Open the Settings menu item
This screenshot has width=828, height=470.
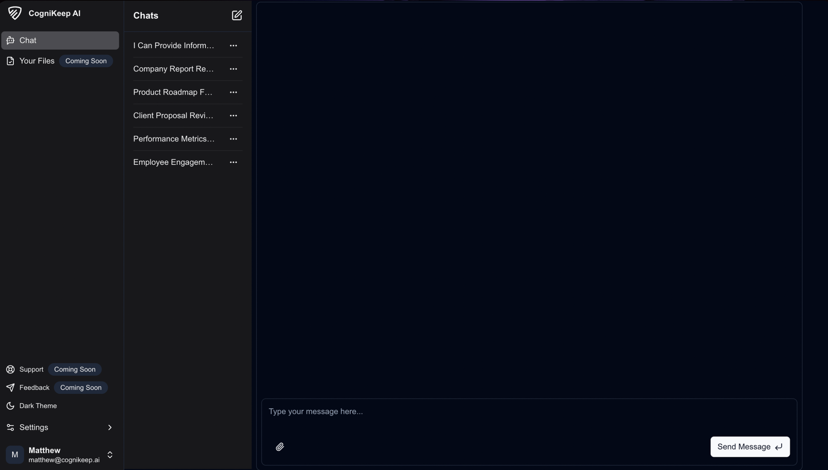(x=60, y=427)
